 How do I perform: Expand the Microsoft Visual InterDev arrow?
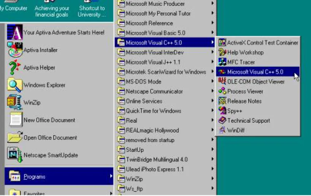pyautogui.click(x=213, y=52)
